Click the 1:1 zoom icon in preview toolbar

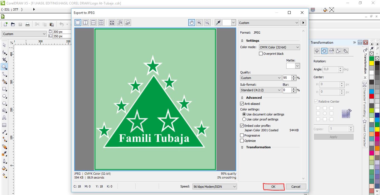[x=120, y=23]
